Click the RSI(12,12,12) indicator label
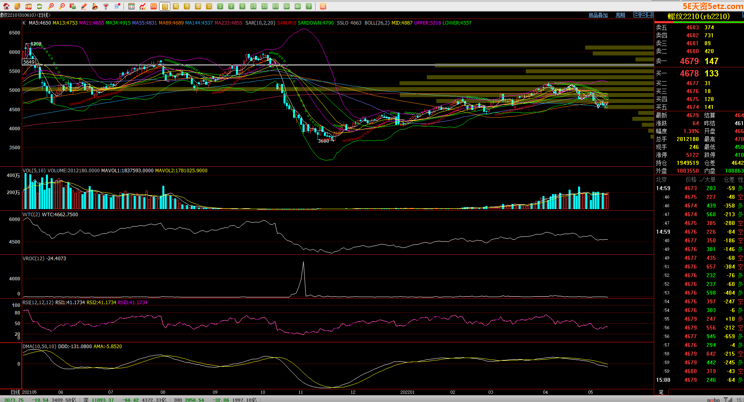The width and height of the screenshot is (744, 402). (x=38, y=303)
